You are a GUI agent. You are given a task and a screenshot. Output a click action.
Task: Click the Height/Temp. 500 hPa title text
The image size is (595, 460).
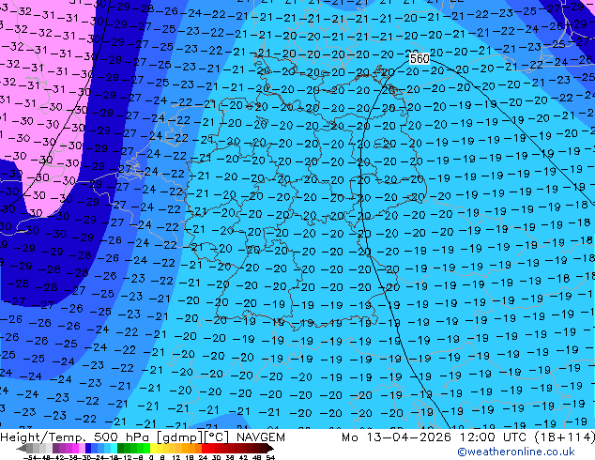point(76,437)
